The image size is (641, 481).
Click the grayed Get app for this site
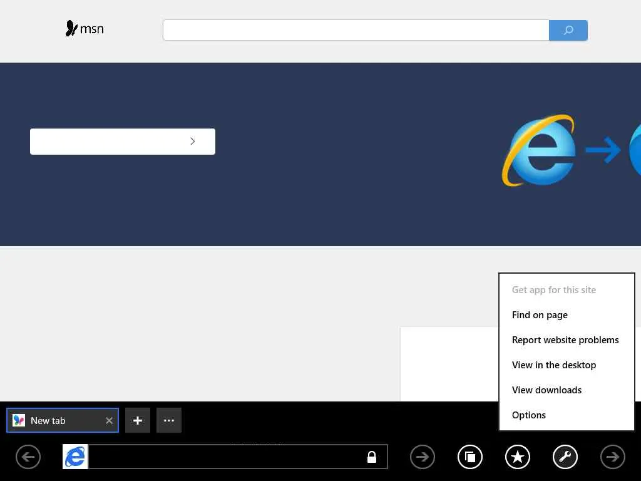click(x=554, y=290)
